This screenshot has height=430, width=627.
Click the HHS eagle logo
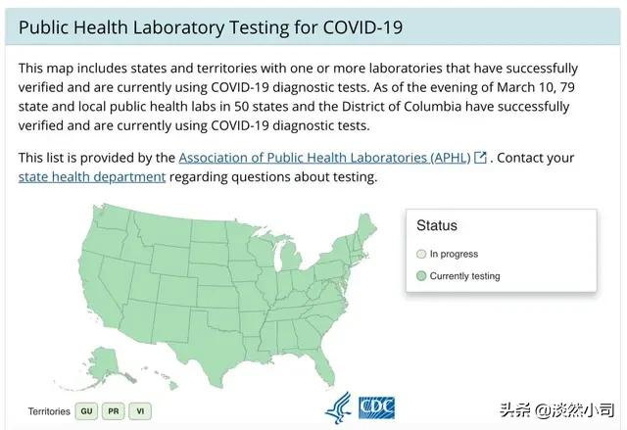(x=337, y=407)
